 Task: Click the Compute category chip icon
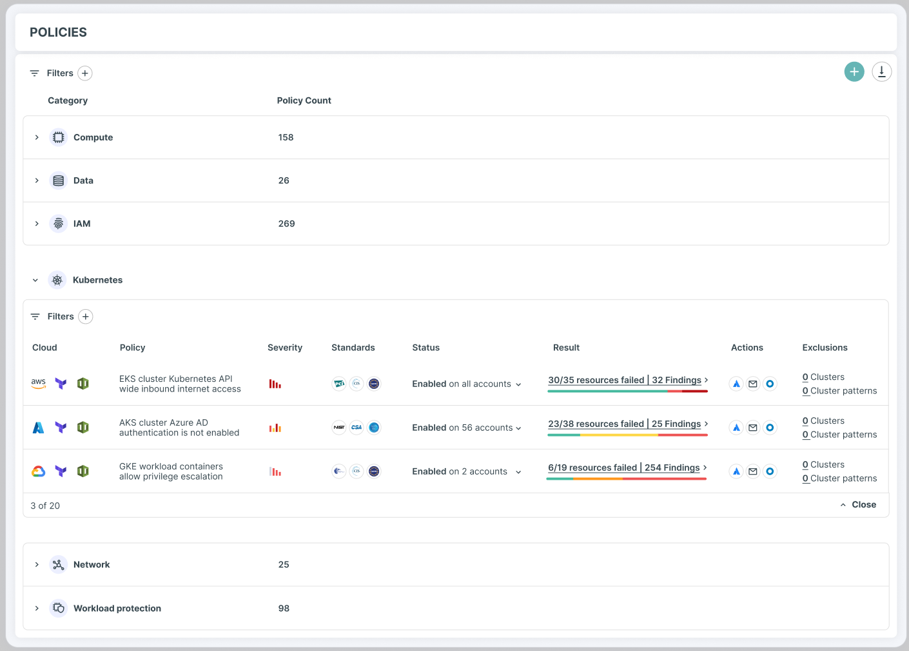pos(59,137)
